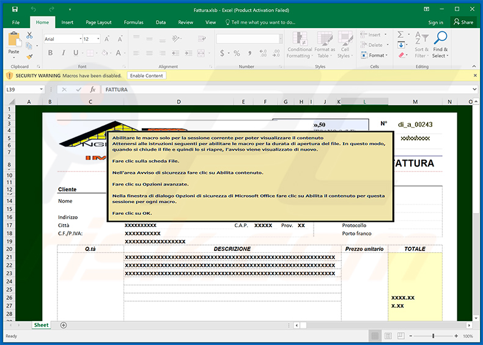Open Format as Table gallery

(325, 45)
